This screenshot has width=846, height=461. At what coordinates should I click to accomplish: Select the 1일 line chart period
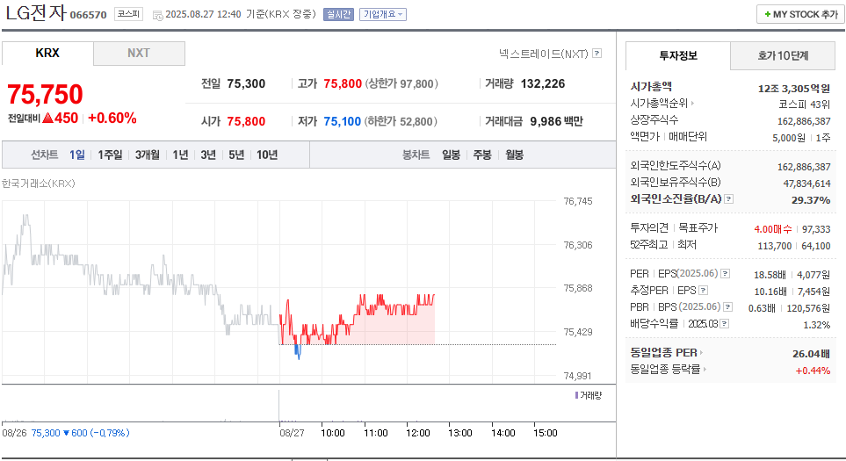(77, 155)
